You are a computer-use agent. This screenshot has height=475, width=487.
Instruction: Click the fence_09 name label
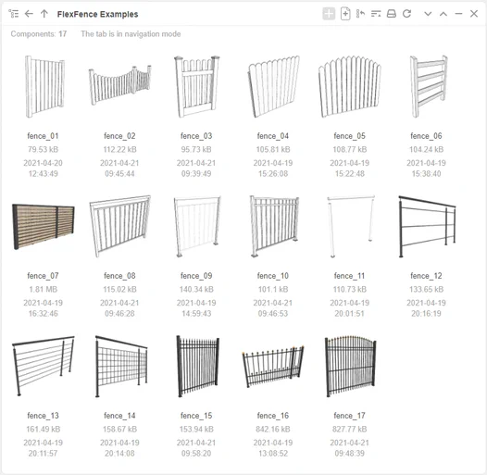(x=196, y=276)
